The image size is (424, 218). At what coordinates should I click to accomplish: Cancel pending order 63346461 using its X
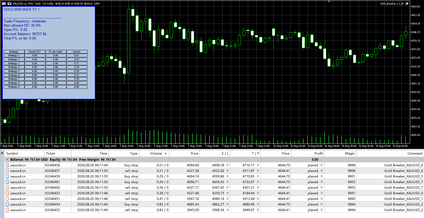322,182
